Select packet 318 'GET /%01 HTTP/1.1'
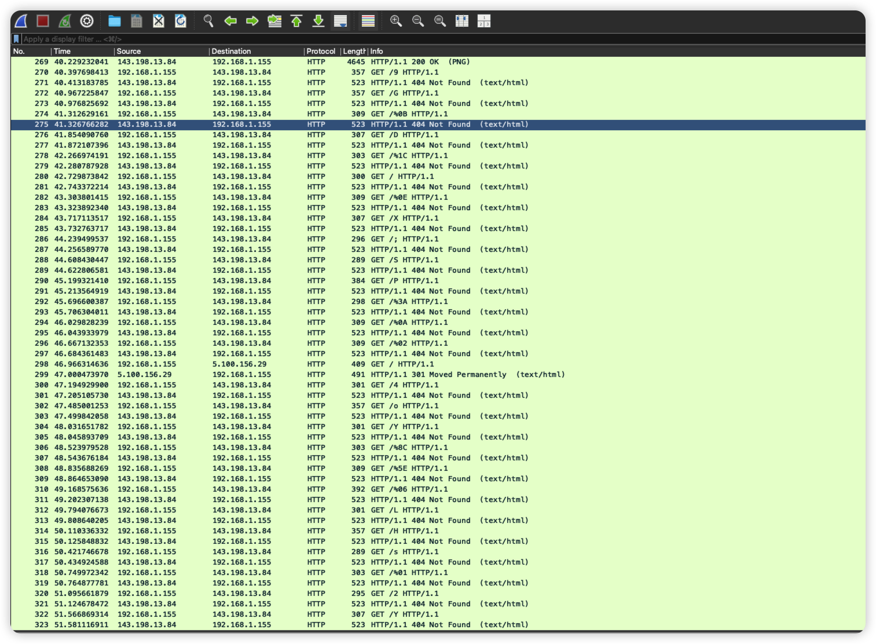The width and height of the screenshot is (876, 644). pos(438,573)
